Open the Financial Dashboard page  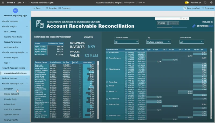(10, 21)
